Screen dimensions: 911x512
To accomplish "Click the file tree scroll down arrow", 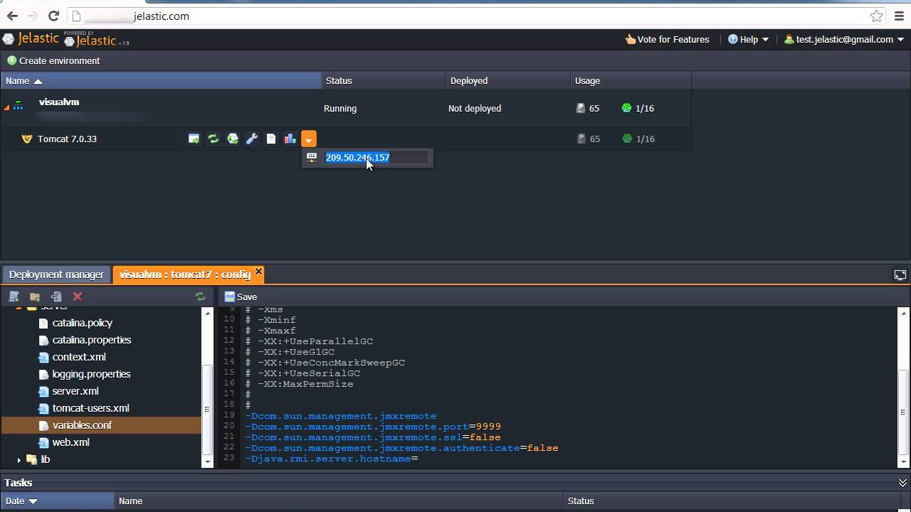I will pyautogui.click(x=208, y=462).
